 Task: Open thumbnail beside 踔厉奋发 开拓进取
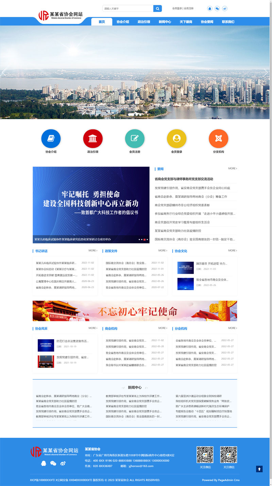(x=186, y=268)
